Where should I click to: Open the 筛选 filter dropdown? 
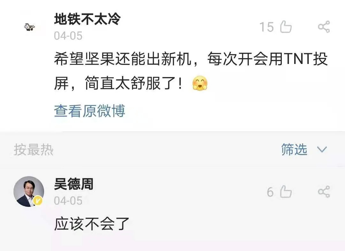(294, 150)
